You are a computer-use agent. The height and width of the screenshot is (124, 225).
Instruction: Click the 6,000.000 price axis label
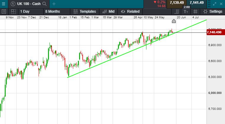215,93
